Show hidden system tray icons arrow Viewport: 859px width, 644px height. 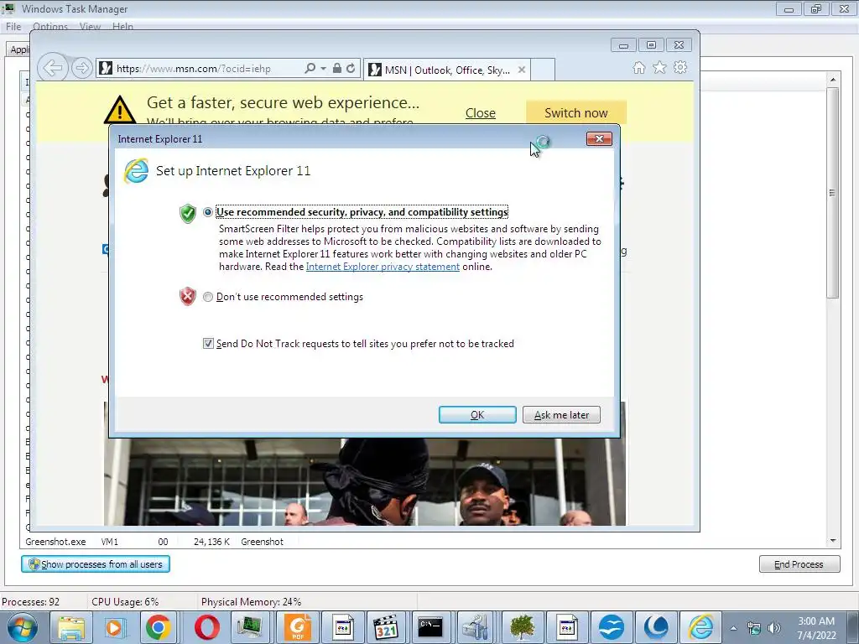point(733,628)
